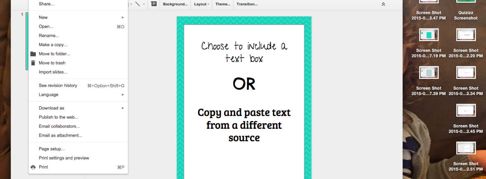The height and width of the screenshot is (179, 486).
Task: Expand the Language submenu
Action: [78, 95]
